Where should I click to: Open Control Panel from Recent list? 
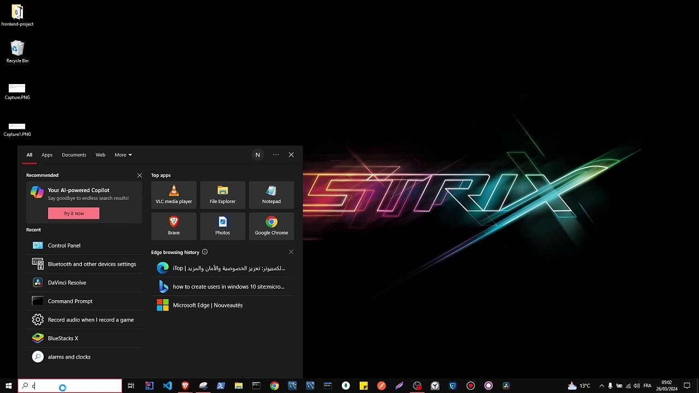coord(84,246)
